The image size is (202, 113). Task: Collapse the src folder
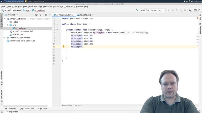(8, 25)
